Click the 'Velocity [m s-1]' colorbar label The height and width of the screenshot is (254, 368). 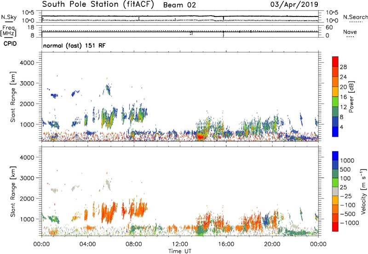click(363, 191)
